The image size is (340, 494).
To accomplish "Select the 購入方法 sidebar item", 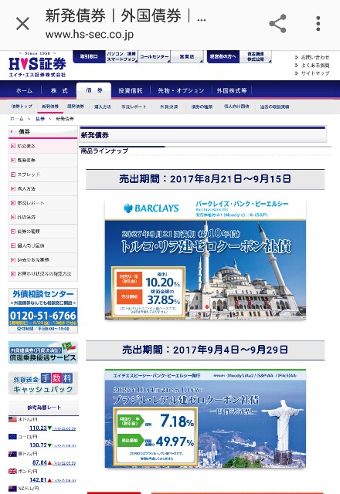I will point(43,188).
